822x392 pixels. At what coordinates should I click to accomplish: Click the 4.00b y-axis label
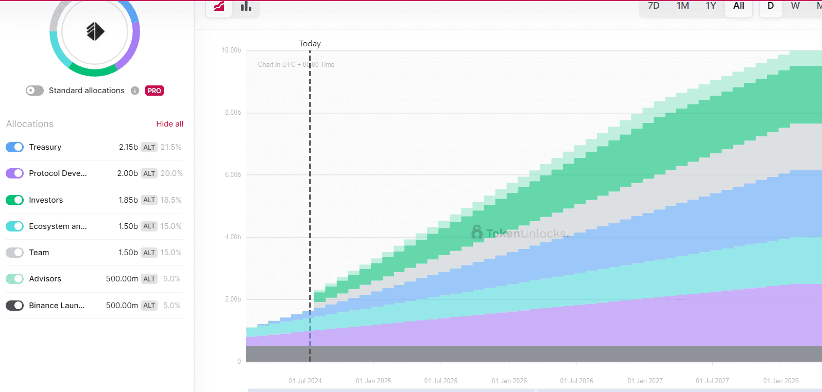point(233,237)
